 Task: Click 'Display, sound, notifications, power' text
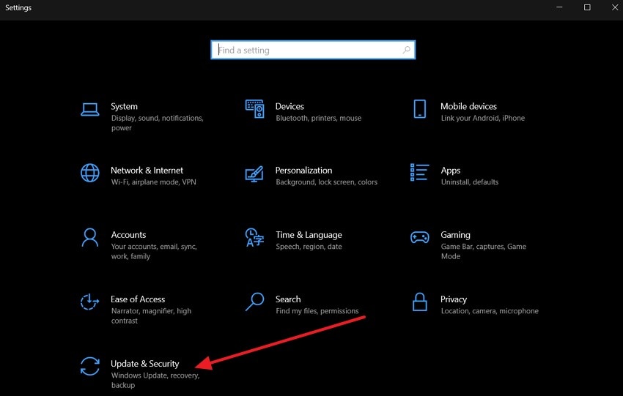pos(158,123)
